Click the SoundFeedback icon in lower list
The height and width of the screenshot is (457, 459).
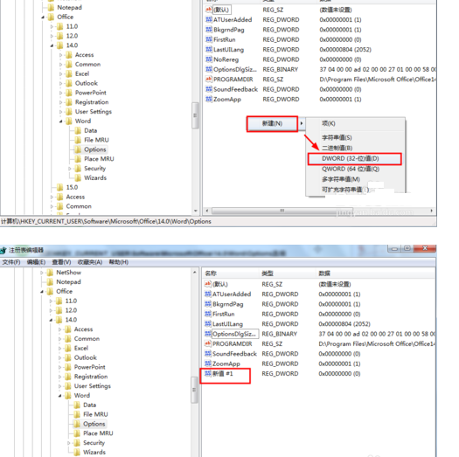click(207, 354)
